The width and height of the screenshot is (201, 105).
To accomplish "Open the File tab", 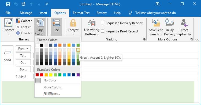I will 8,13.
